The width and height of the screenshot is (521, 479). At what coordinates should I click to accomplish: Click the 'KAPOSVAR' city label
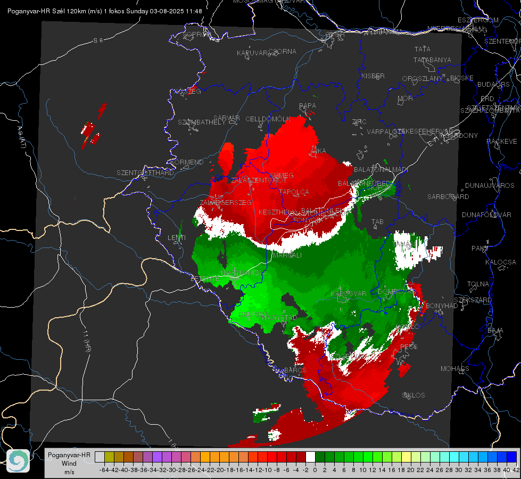coord(349,293)
